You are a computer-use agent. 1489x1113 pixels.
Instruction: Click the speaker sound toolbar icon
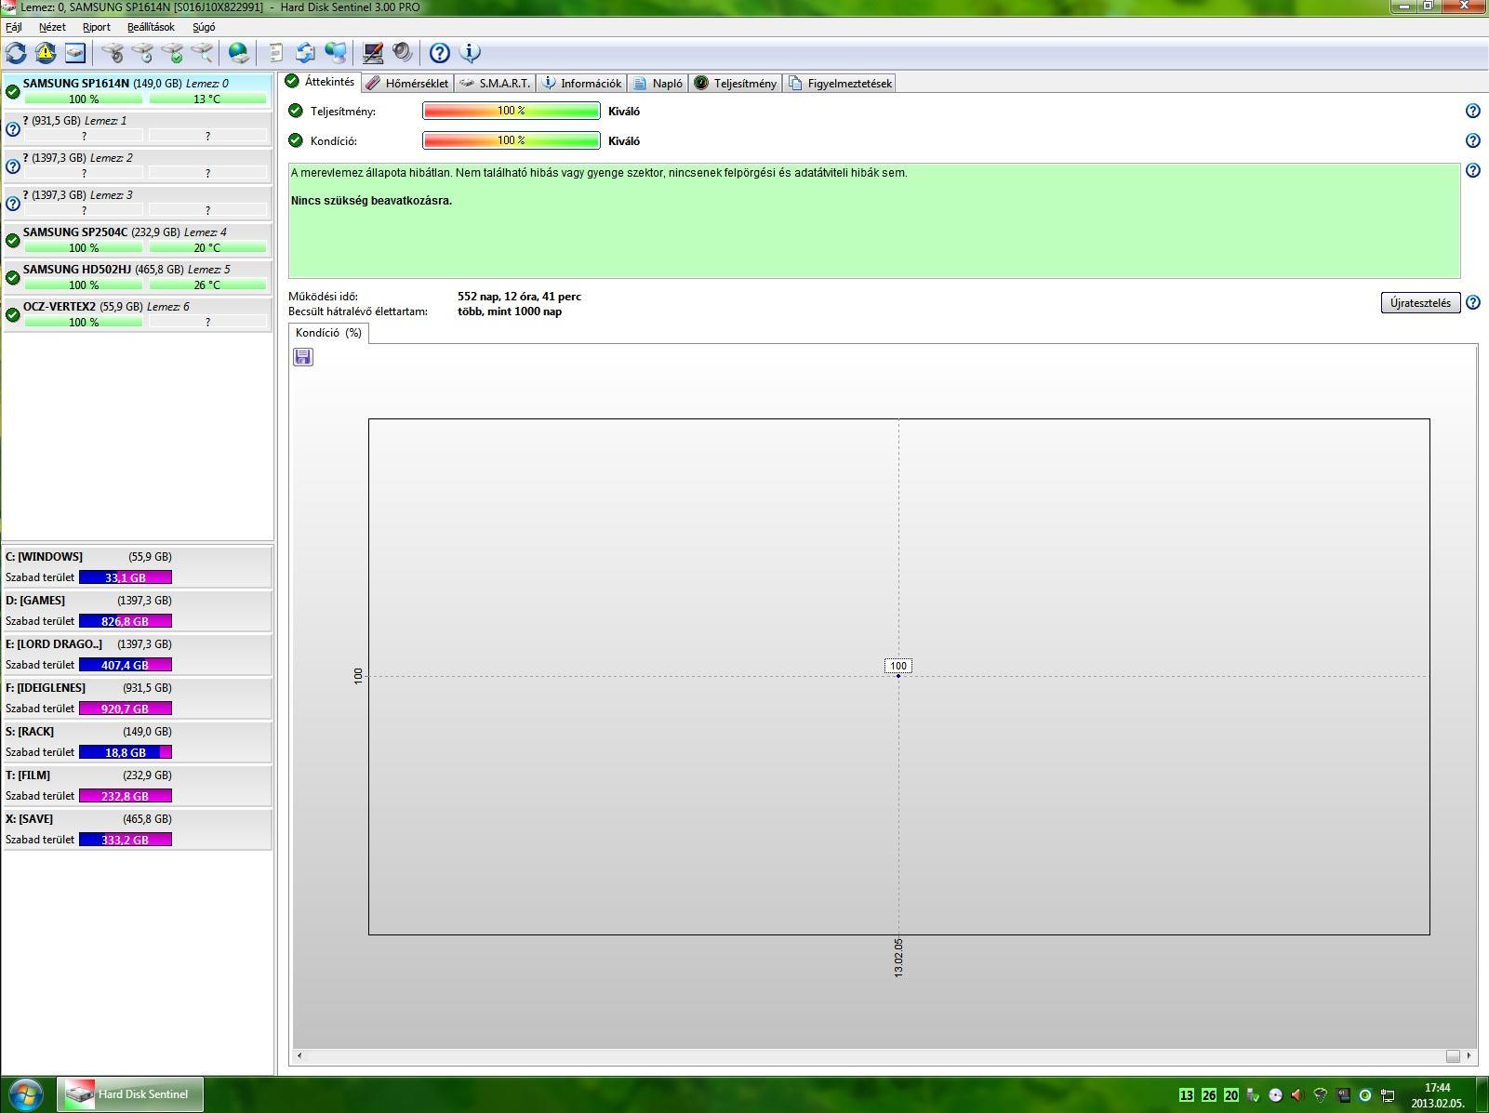pyautogui.click(x=403, y=53)
